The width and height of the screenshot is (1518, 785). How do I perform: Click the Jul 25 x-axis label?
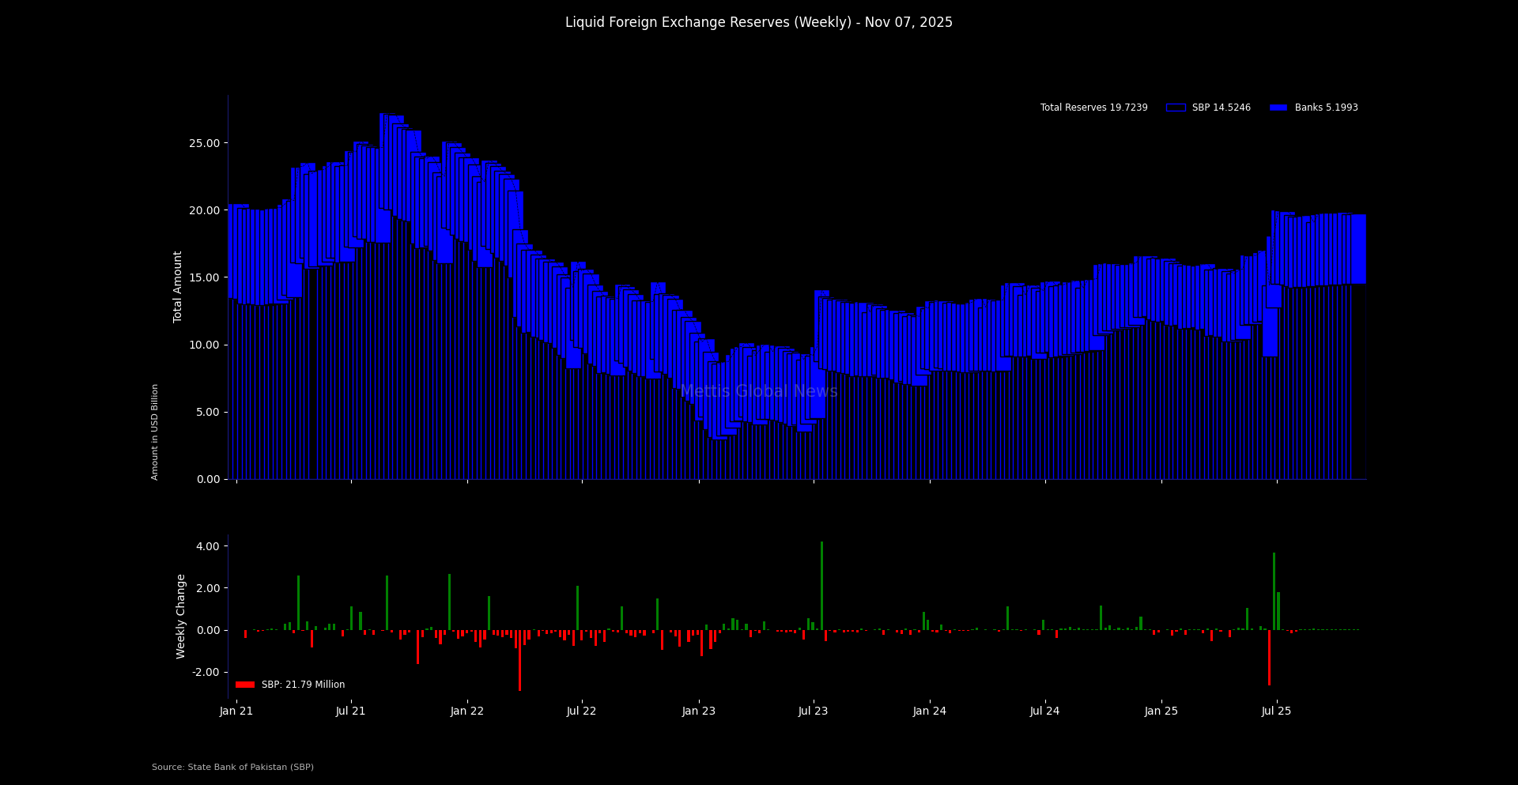pos(1276,711)
